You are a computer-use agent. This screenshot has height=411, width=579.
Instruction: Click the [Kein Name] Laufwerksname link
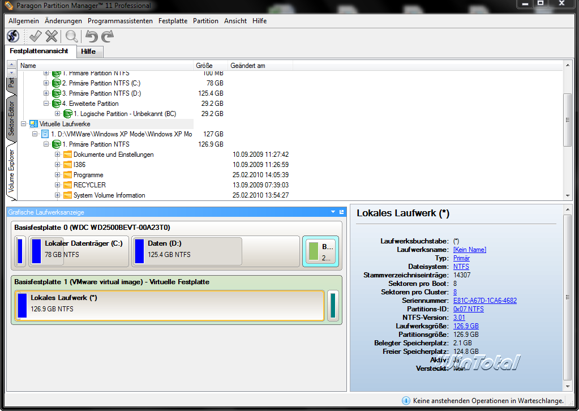click(x=470, y=250)
